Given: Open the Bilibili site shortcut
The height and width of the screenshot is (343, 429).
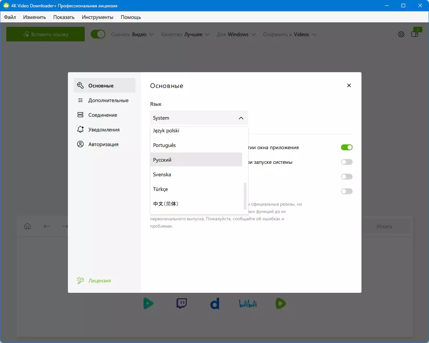Looking at the screenshot, I should [248, 303].
